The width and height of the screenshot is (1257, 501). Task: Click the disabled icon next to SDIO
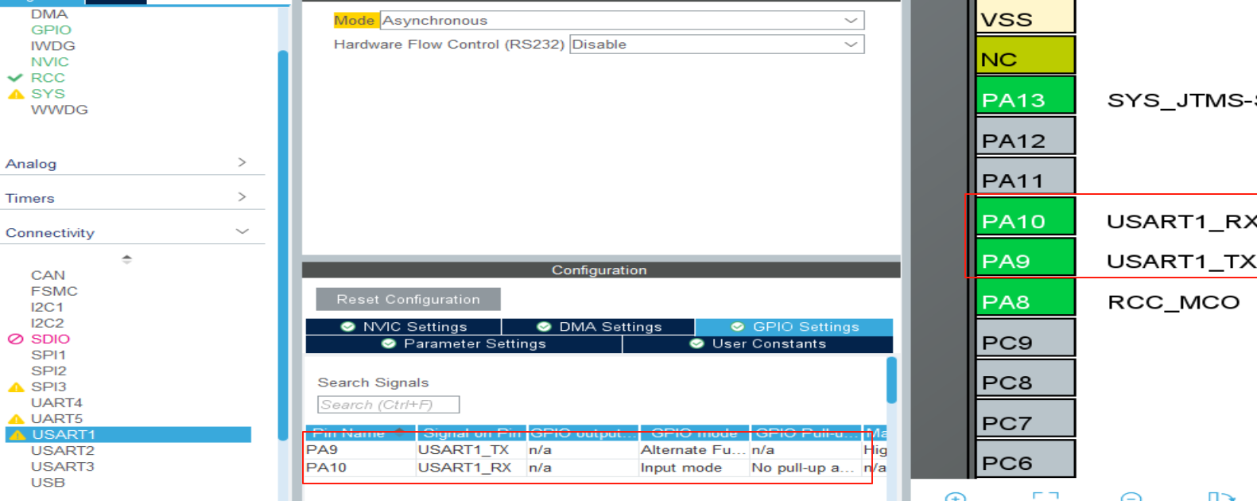click(15, 339)
